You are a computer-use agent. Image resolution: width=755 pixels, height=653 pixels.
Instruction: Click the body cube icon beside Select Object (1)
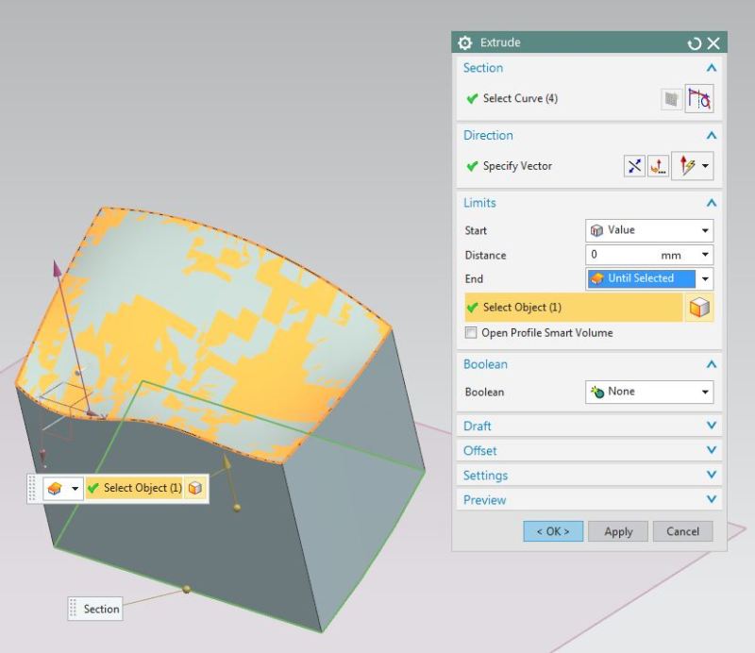click(x=699, y=308)
